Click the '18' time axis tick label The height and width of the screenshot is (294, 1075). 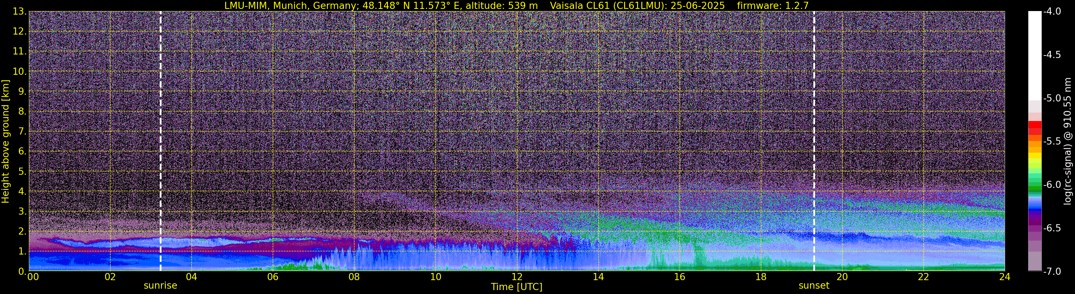(761, 277)
